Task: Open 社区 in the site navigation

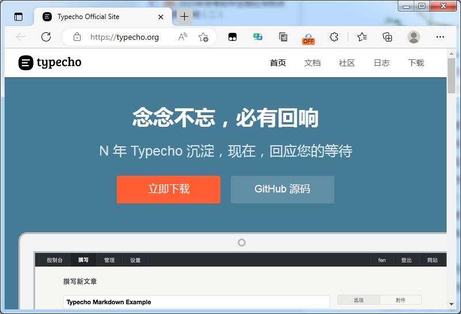Action: tap(347, 63)
